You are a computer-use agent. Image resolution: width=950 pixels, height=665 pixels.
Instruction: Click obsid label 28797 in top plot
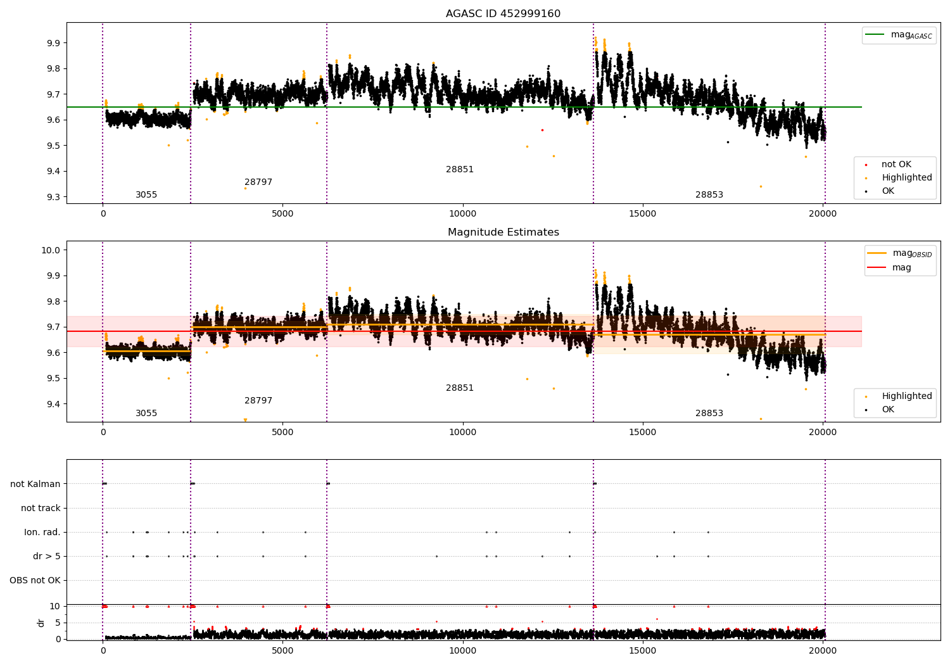[258, 182]
